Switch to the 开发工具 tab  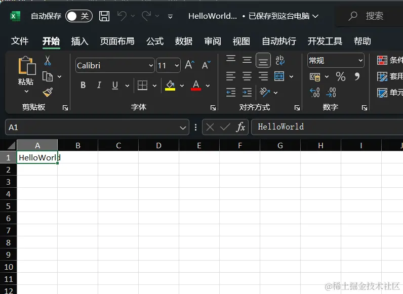(325, 41)
